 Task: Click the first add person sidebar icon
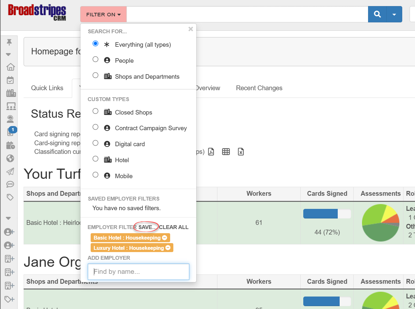pyautogui.click(x=9, y=232)
